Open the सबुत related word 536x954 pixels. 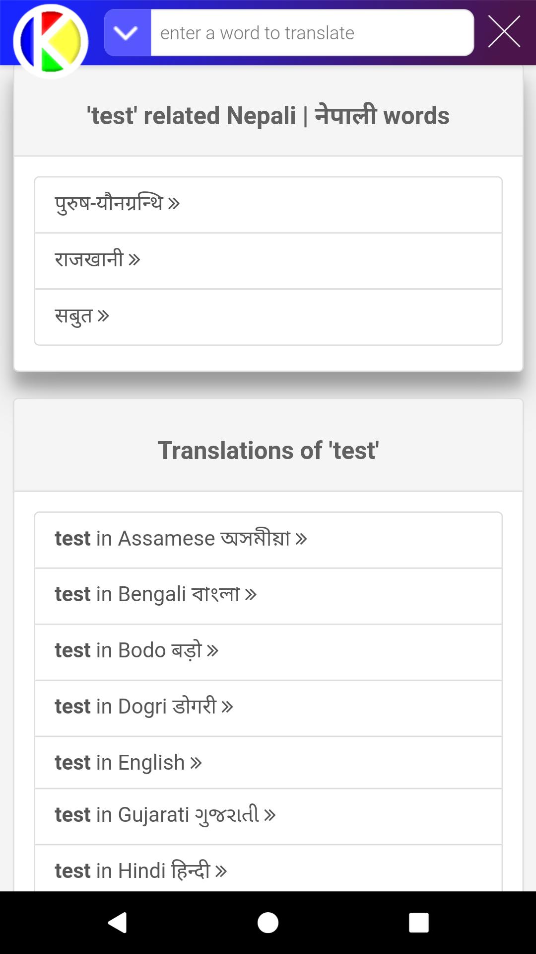(x=268, y=317)
